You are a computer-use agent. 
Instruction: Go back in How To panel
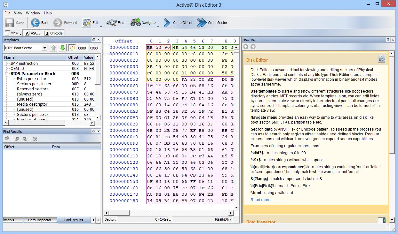(x=246, y=47)
